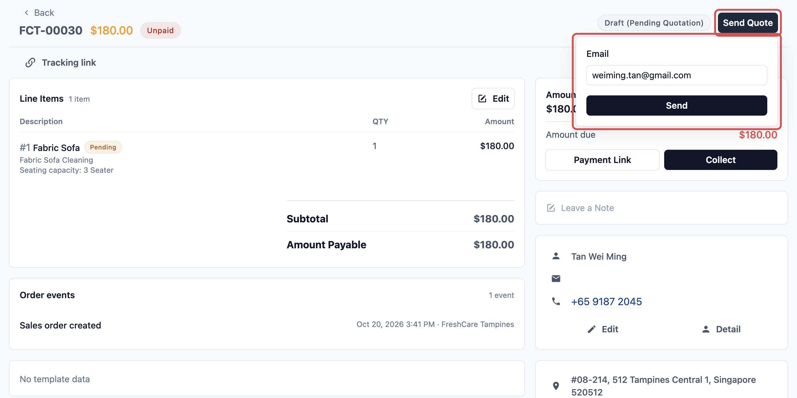Click the Unpaid status badge
The image size is (797, 398).
point(160,30)
